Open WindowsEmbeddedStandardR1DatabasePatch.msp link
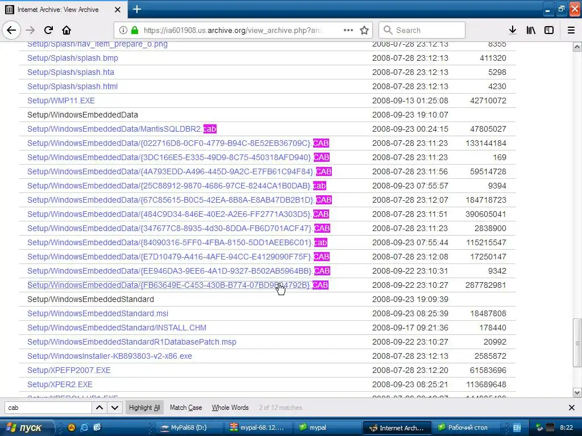The image size is (582, 436). pos(132,342)
